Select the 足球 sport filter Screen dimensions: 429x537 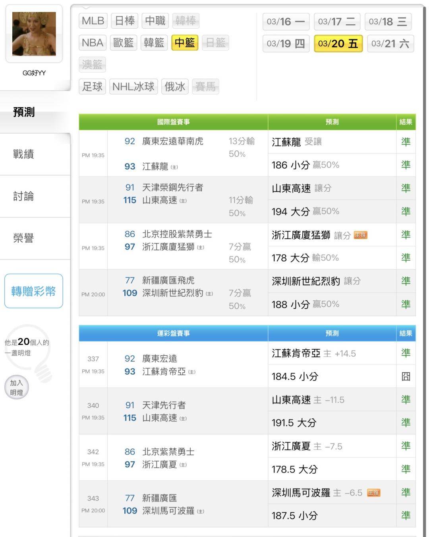93,86
